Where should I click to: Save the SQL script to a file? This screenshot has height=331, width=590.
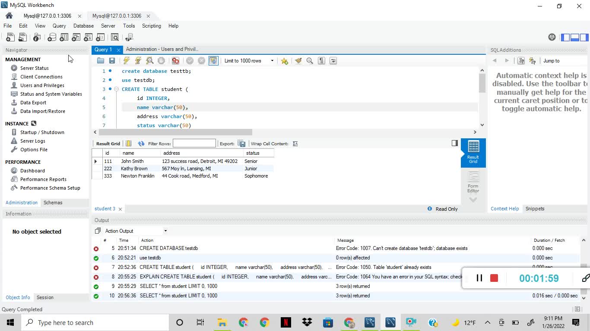112,61
